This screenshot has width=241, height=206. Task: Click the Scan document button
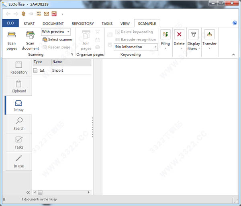click(x=30, y=40)
